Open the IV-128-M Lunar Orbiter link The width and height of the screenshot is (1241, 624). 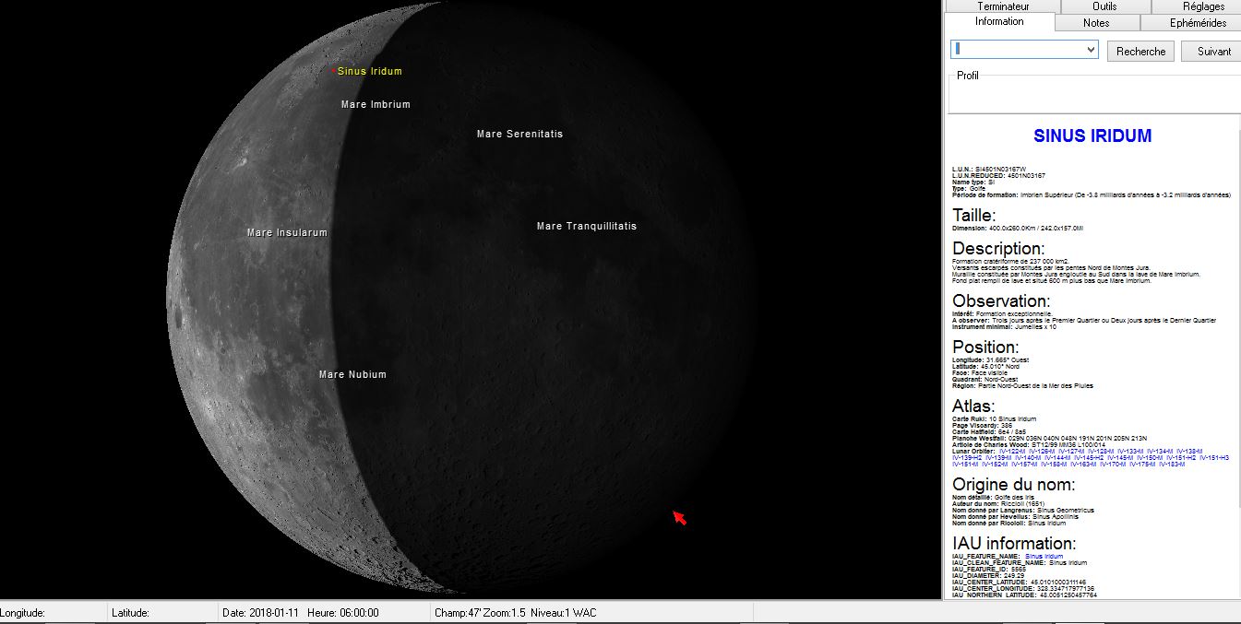[x=1101, y=452]
